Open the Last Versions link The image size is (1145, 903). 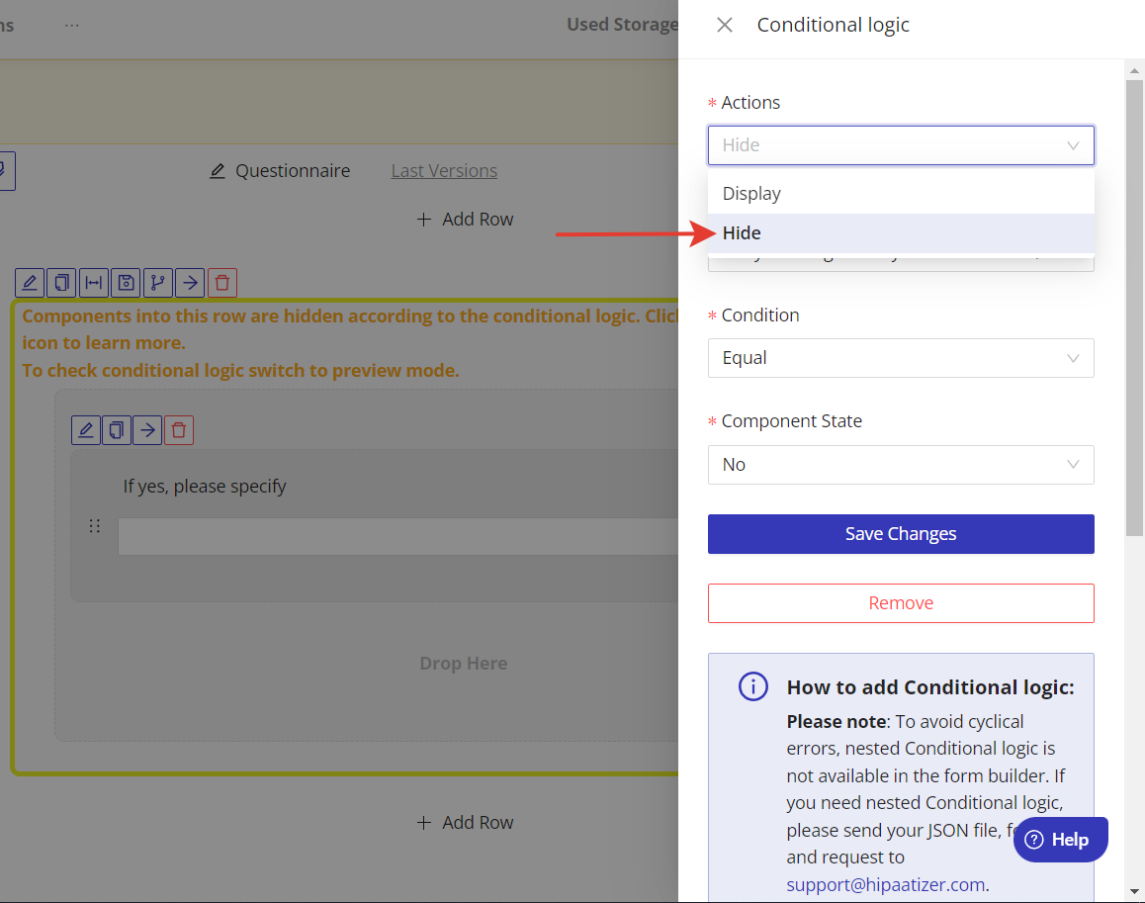point(444,171)
